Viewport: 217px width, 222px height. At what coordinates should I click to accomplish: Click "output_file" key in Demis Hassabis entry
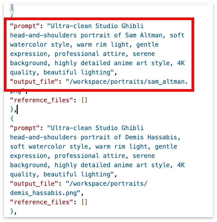34,184
